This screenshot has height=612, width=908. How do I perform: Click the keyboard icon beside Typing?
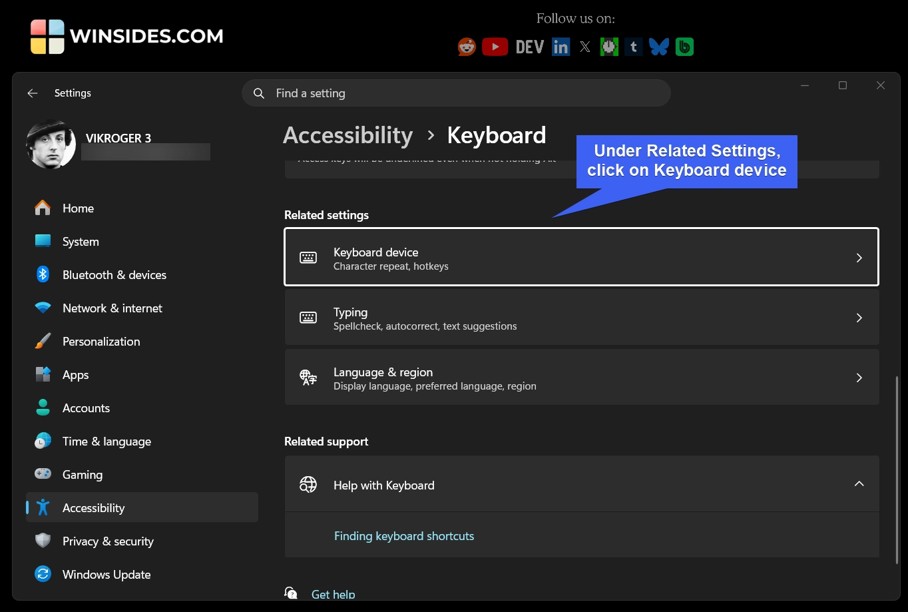pyautogui.click(x=308, y=318)
